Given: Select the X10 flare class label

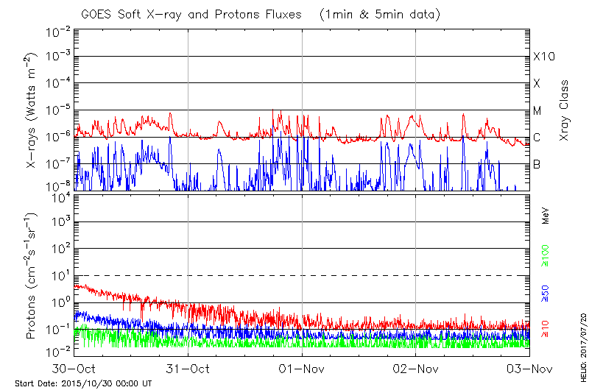Looking at the screenshot, I should click(x=543, y=57).
